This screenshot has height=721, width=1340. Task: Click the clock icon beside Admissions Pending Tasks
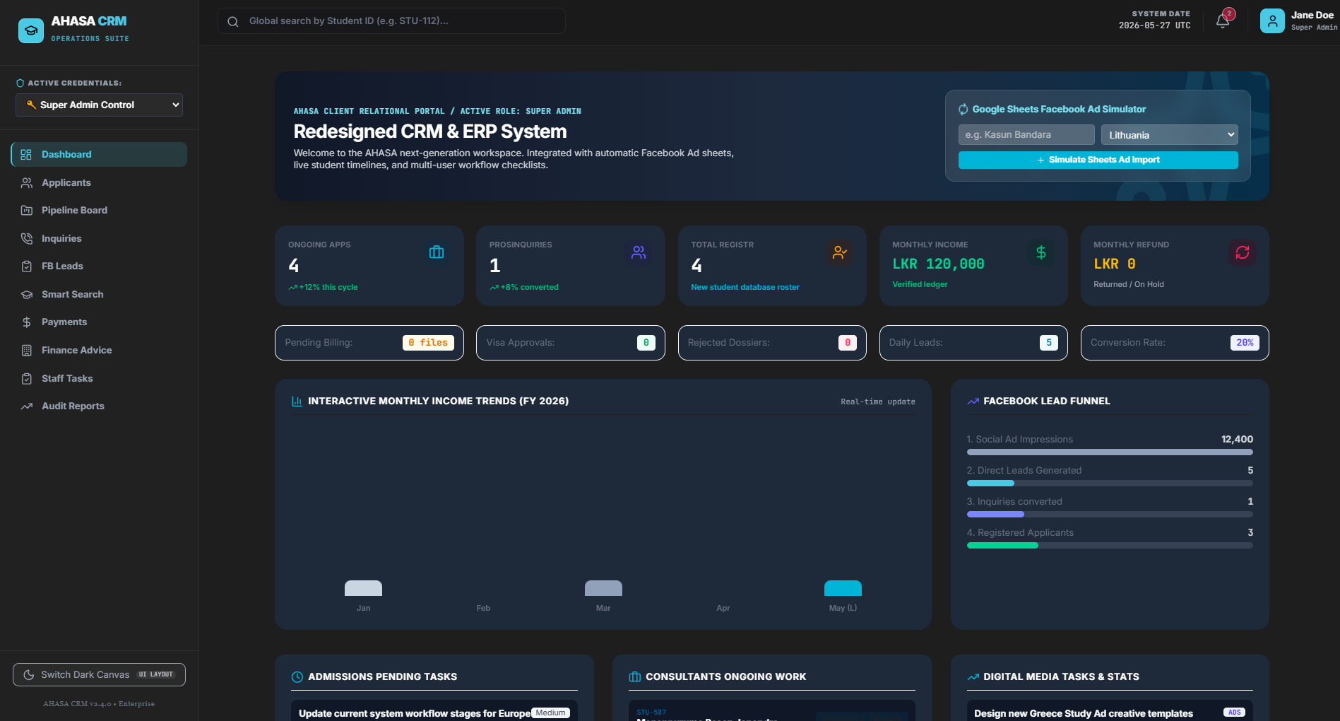(297, 676)
